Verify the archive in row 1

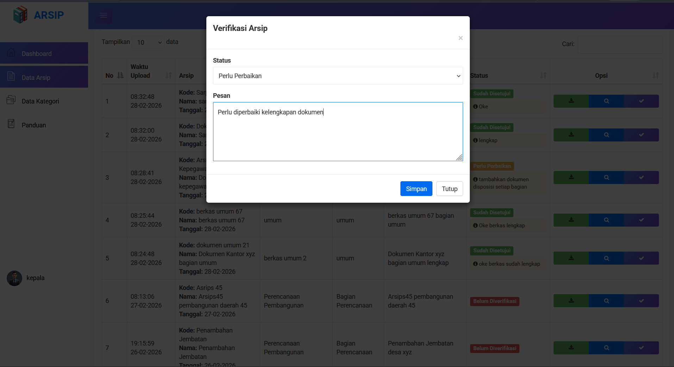pyautogui.click(x=641, y=101)
